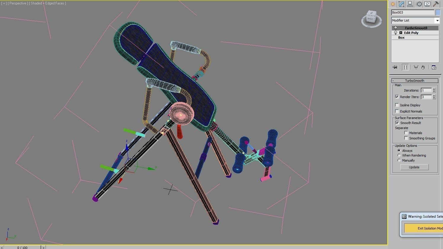Select Always update option
443x249 pixels.
point(399,151)
